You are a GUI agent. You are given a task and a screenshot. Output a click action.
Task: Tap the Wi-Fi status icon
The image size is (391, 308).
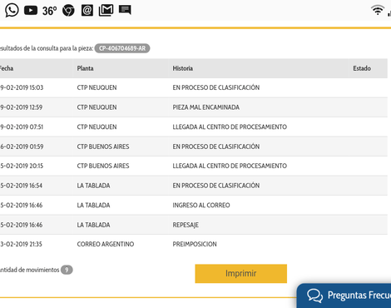pos(378,10)
